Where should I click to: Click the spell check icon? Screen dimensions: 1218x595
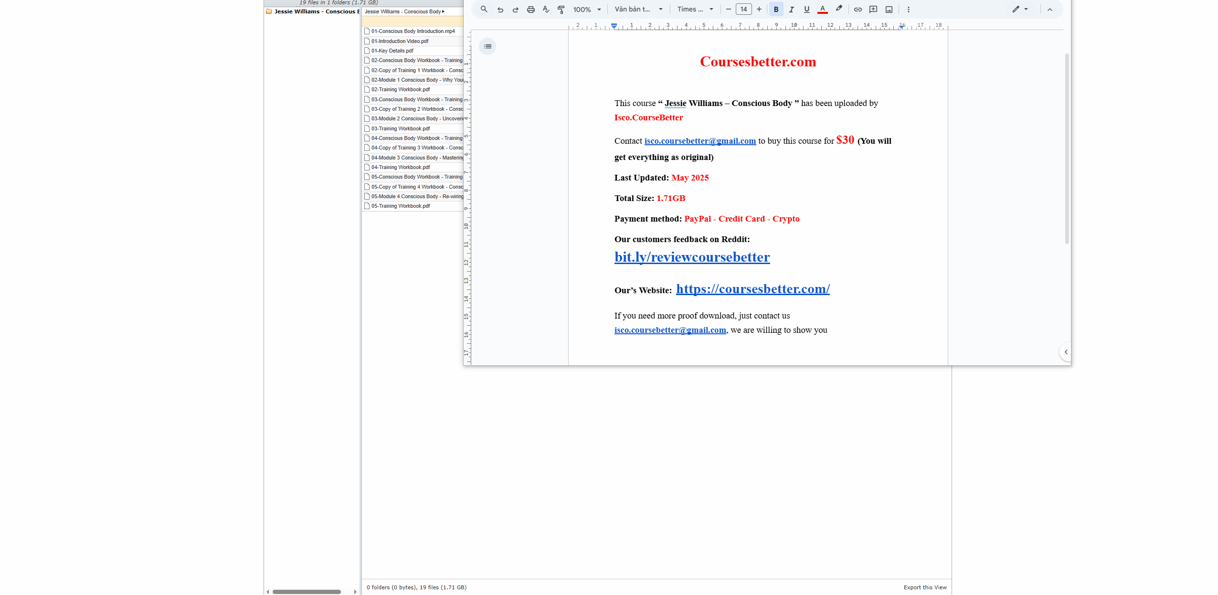pos(546,9)
